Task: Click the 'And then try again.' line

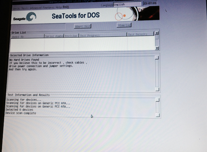Action: pos(23,69)
